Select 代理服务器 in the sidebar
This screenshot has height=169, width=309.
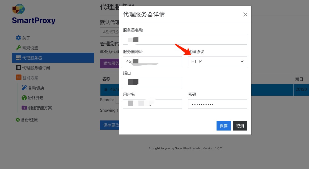tap(53, 58)
